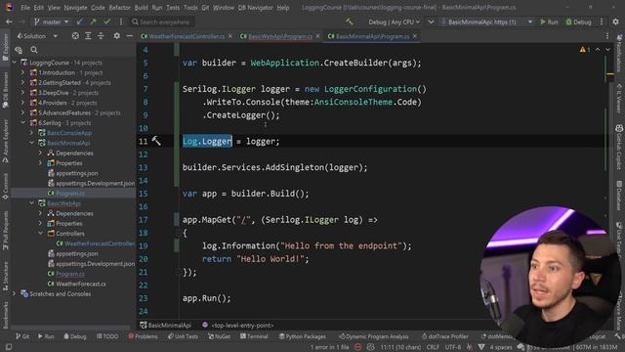The image size is (625, 352).
Task: Click the search icon in Solution explorer
Action: pyautogui.click(x=34, y=50)
